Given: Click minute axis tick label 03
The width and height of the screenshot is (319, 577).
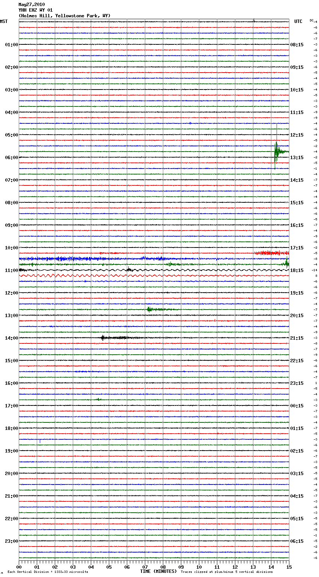Looking at the screenshot, I should click(x=73, y=567).
